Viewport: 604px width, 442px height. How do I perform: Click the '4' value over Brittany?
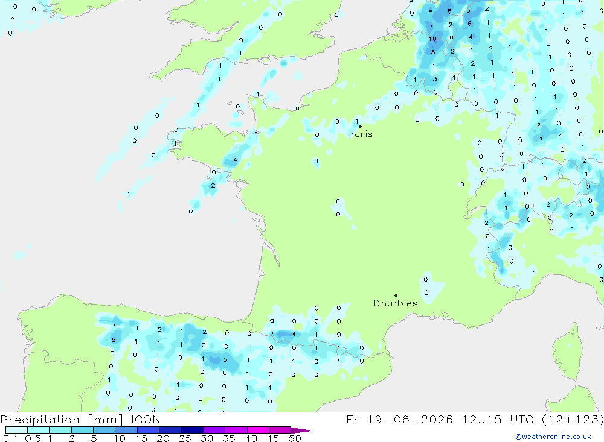click(x=236, y=160)
